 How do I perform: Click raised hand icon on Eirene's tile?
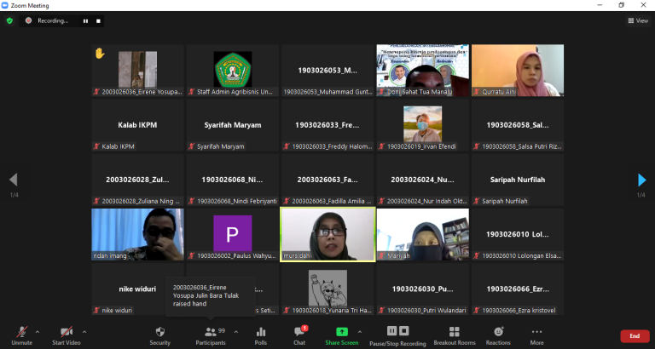(100, 53)
